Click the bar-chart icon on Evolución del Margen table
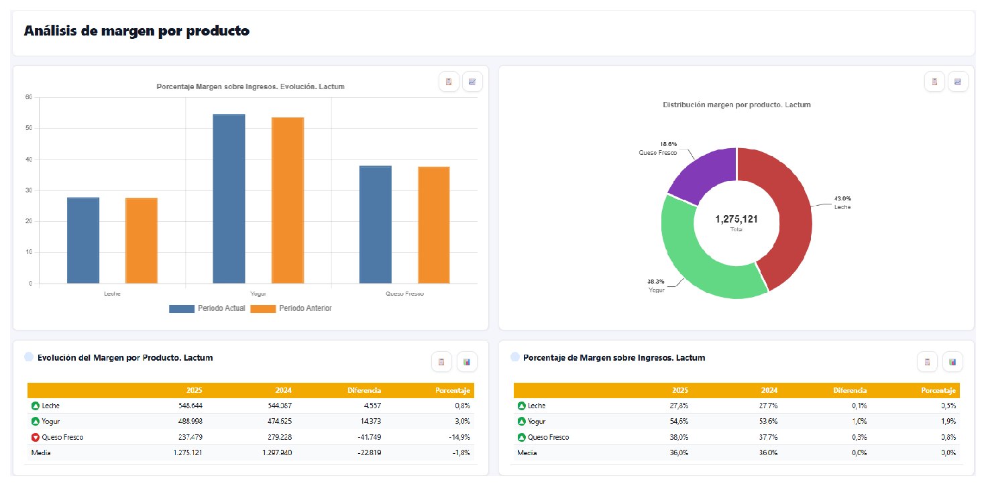This screenshot has height=486, width=986. click(467, 362)
